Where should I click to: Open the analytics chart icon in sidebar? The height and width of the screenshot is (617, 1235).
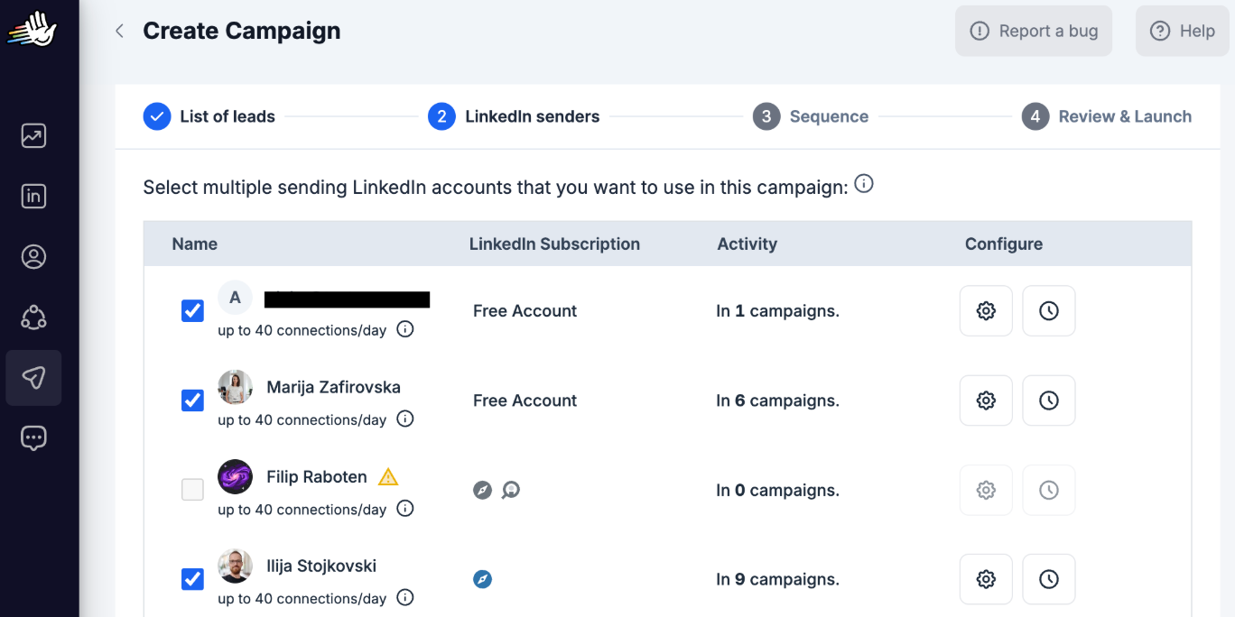point(33,136)
